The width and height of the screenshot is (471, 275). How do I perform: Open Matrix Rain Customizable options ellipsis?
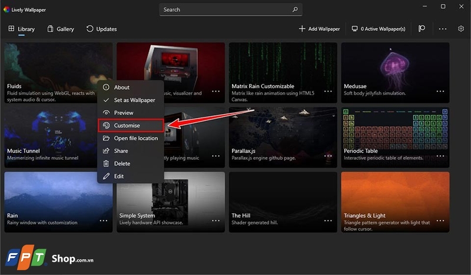(328, 91)
